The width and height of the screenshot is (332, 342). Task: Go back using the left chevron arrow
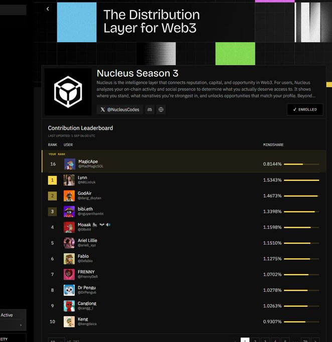[x=48, y=9]
